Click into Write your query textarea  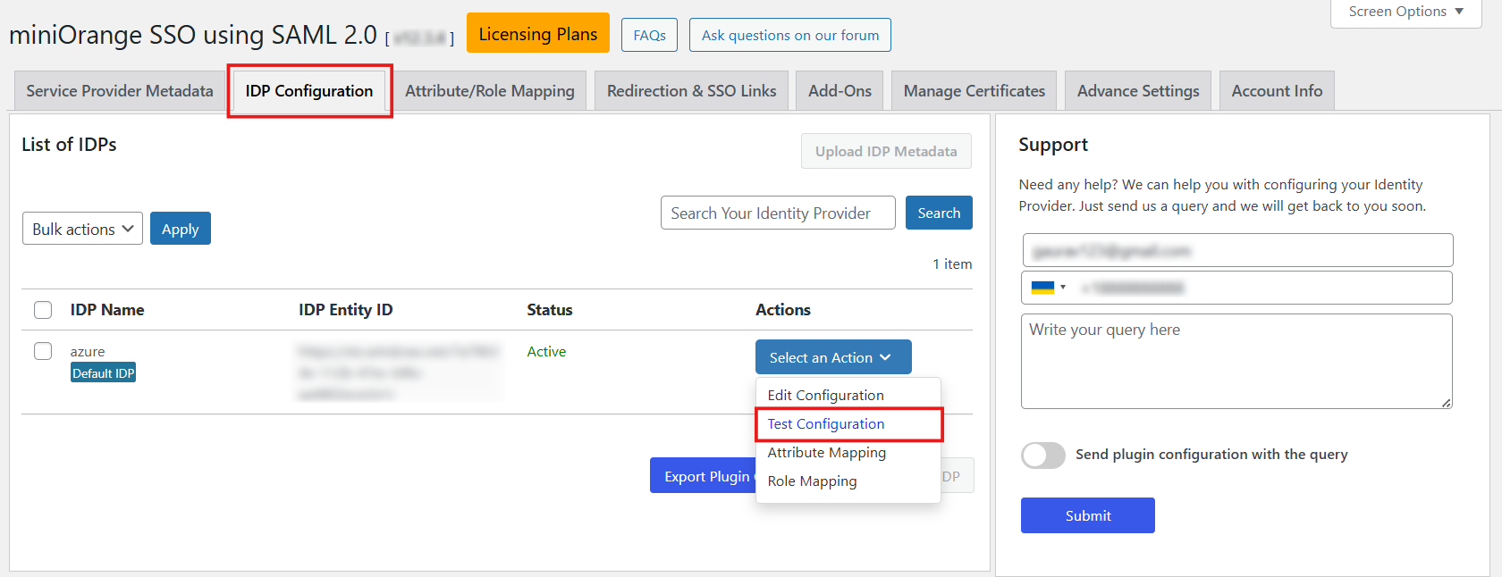click(x=1236, y=361)
